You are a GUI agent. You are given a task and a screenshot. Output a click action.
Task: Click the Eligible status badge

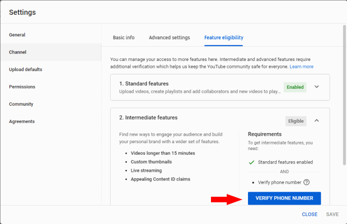(x=296, y=121)
